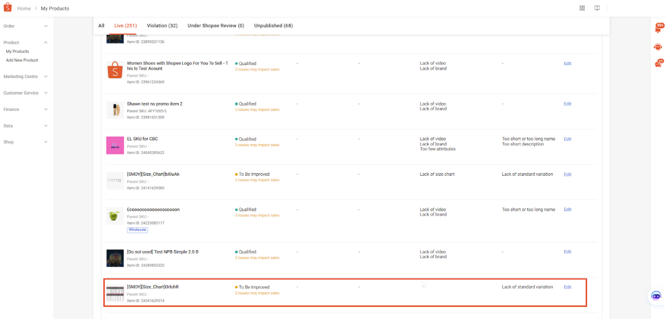Click the OrlohR size chart thumbnail
671x324 pixels.
pos(115,293)
